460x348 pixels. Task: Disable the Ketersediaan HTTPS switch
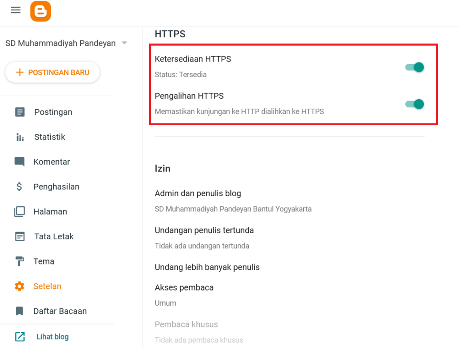pyautogui.click(x=414, y=67)
